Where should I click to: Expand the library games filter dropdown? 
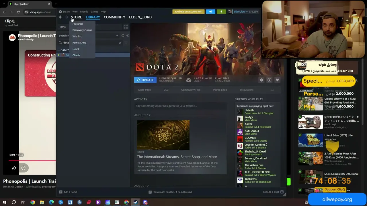coord(117,35)
